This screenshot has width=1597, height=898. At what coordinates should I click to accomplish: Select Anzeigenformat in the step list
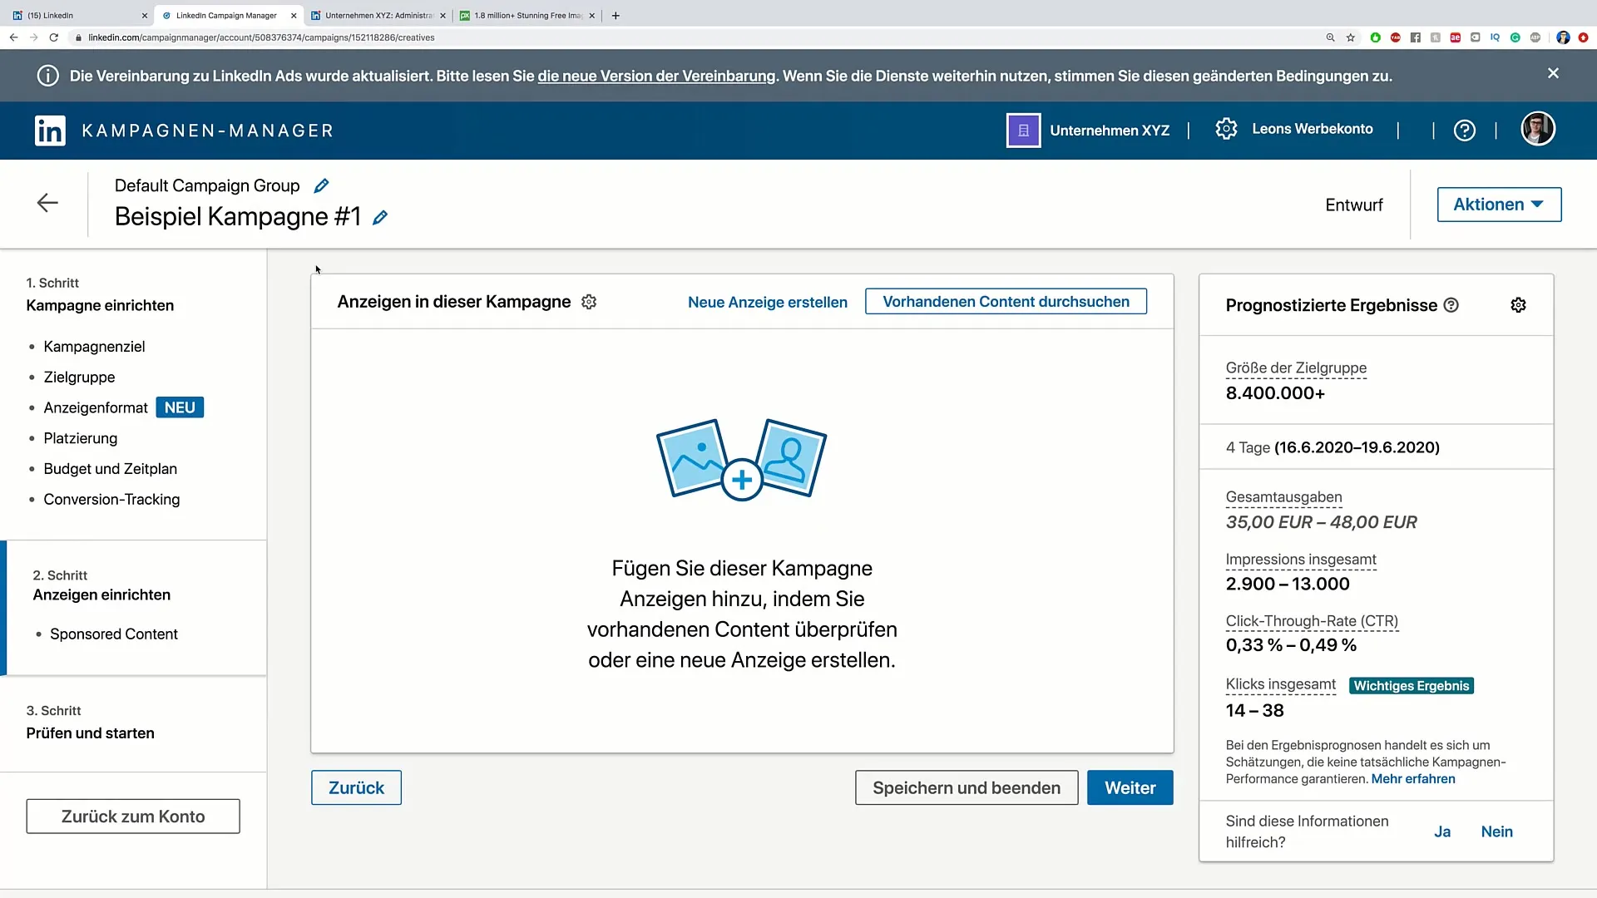[96, 408]
